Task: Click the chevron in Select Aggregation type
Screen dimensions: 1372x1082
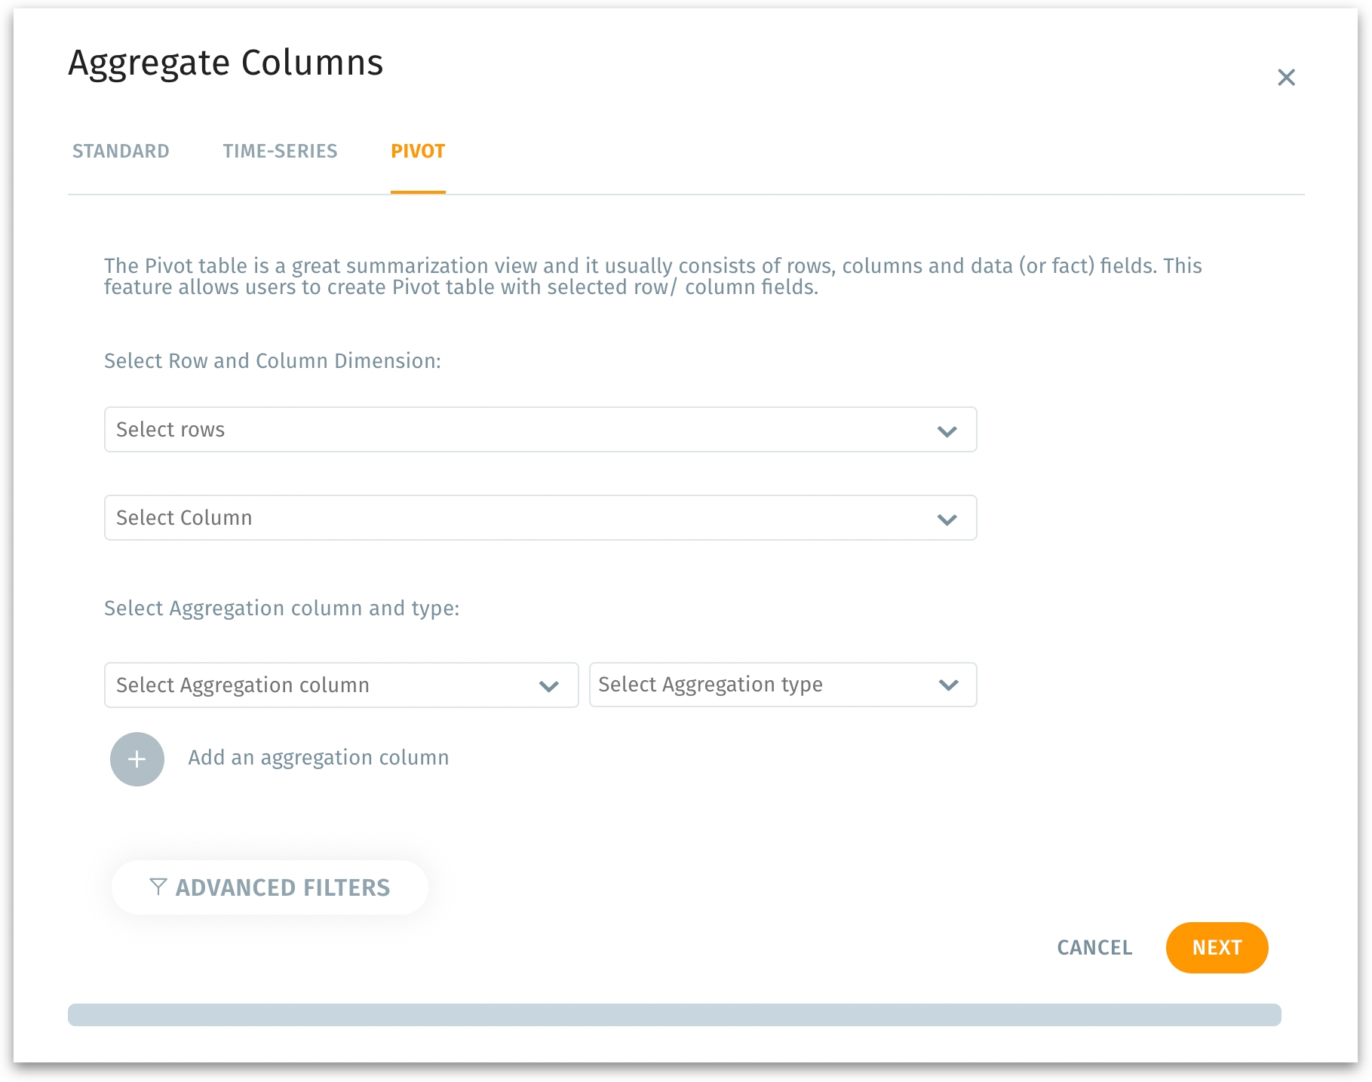Action: coord(949,685)
